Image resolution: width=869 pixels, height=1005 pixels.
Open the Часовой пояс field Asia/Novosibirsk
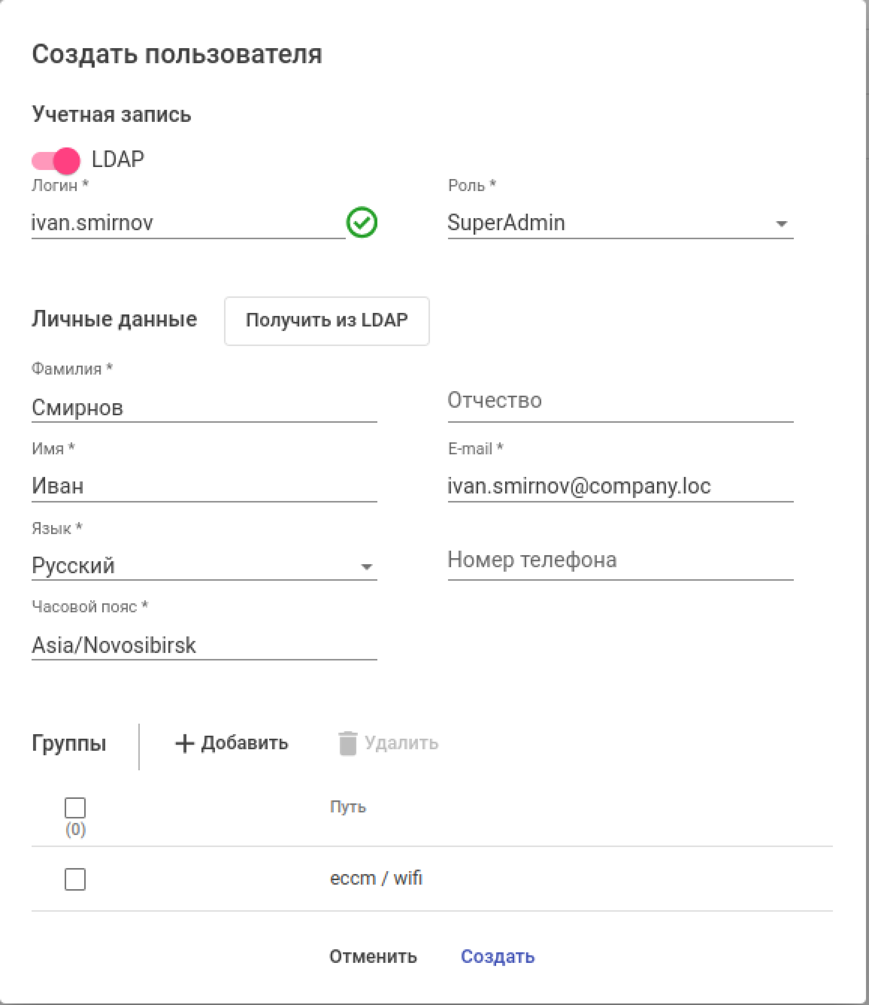pyautogui.click(x=204, y=645)
